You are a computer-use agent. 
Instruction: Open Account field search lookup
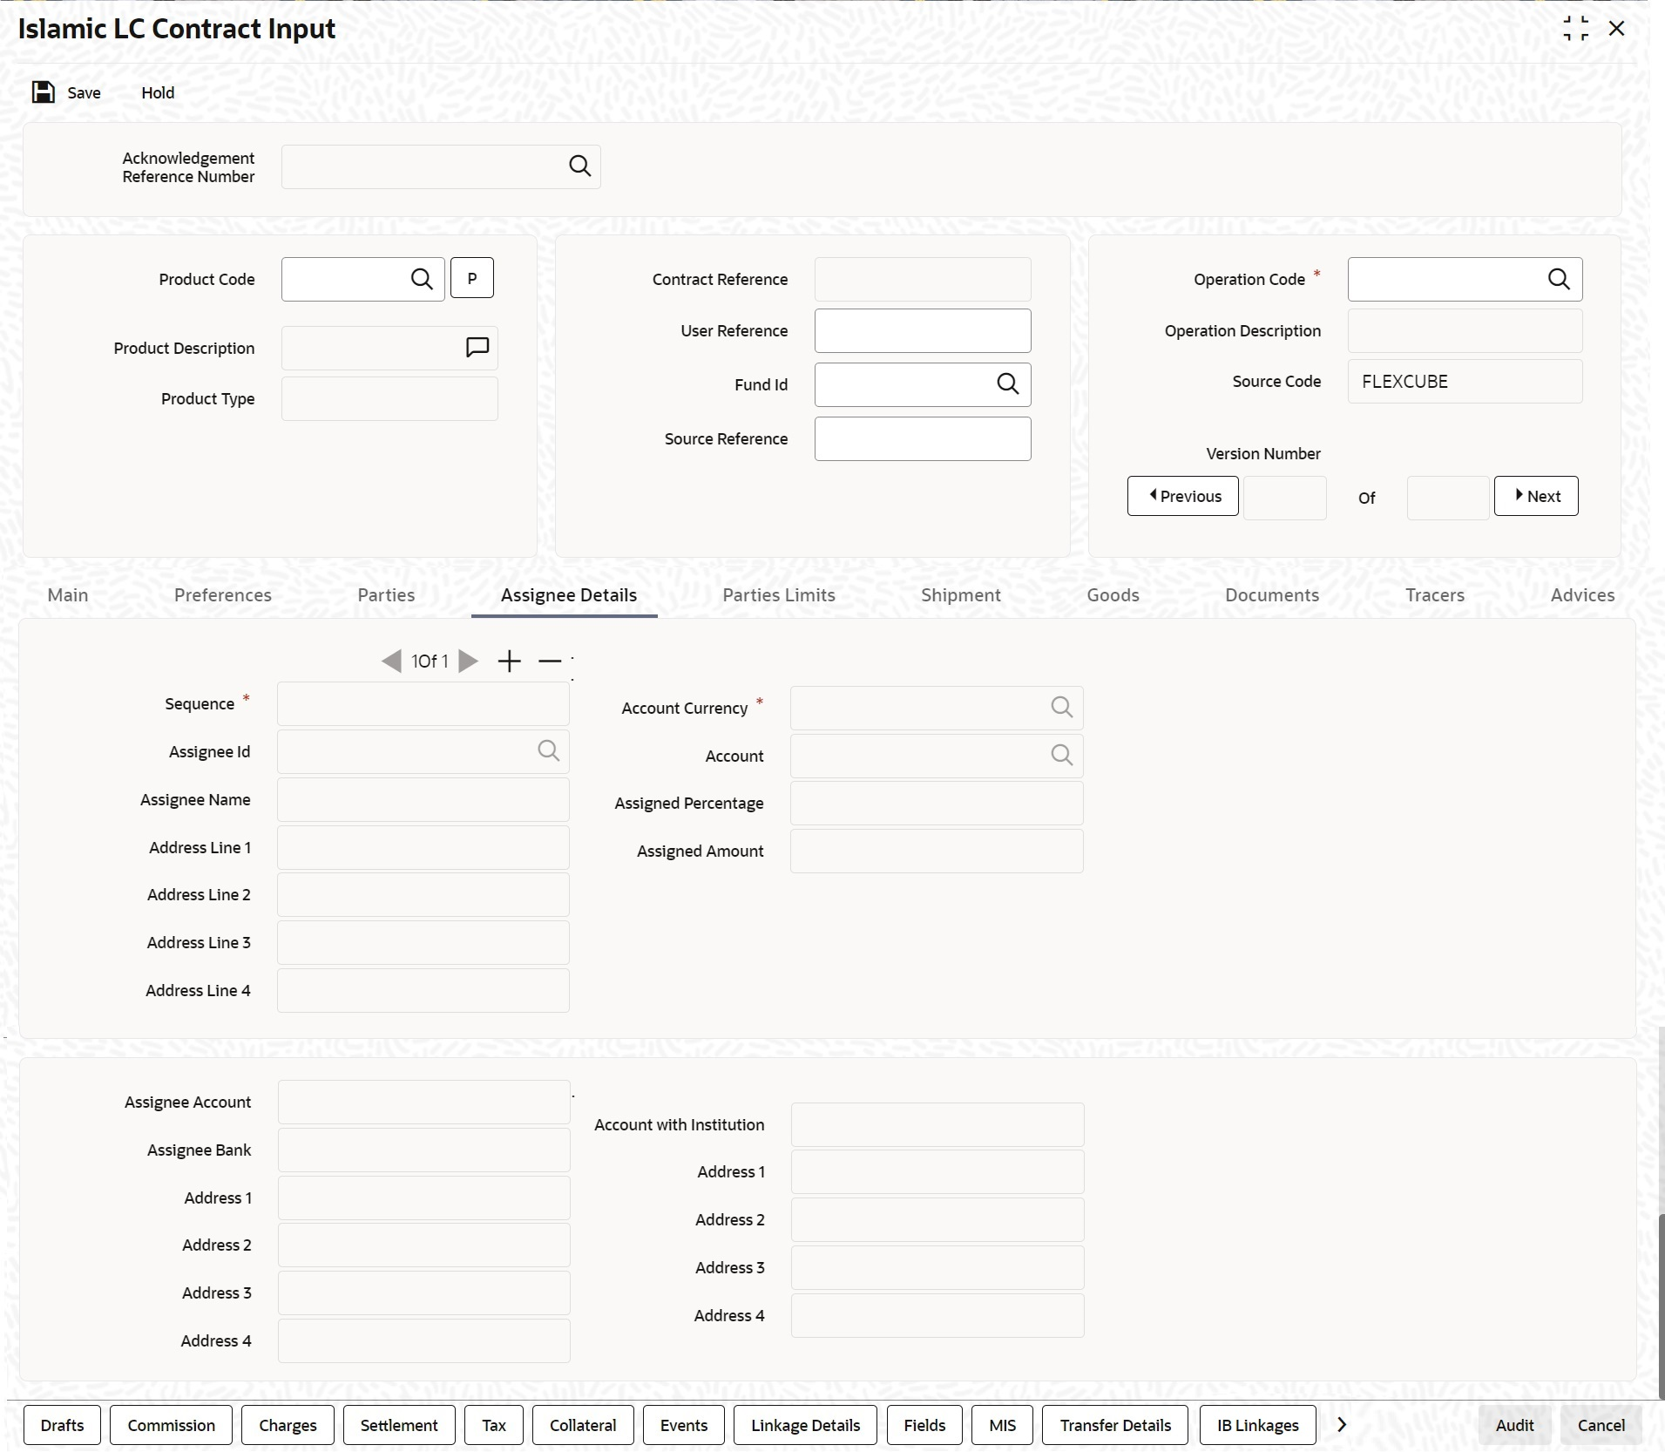[1061, 756]
